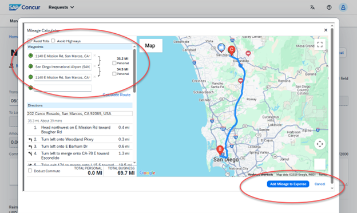Remove the first waypoint with its X icon

(94, 56)
